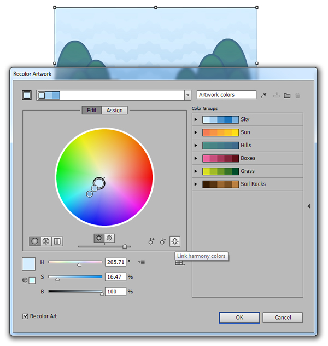This screenshot has width=328, height=346.
Task: Click the remove color tool icon
Action: 163,241
